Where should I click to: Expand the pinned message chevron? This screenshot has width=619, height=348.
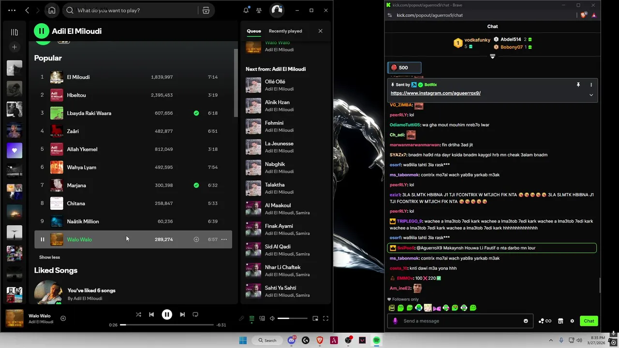pos(591,95)
